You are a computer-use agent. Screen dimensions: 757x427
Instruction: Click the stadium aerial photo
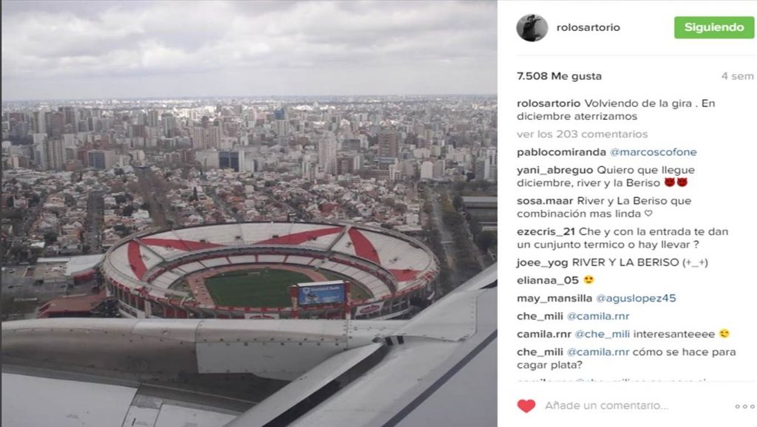[249, 213]
